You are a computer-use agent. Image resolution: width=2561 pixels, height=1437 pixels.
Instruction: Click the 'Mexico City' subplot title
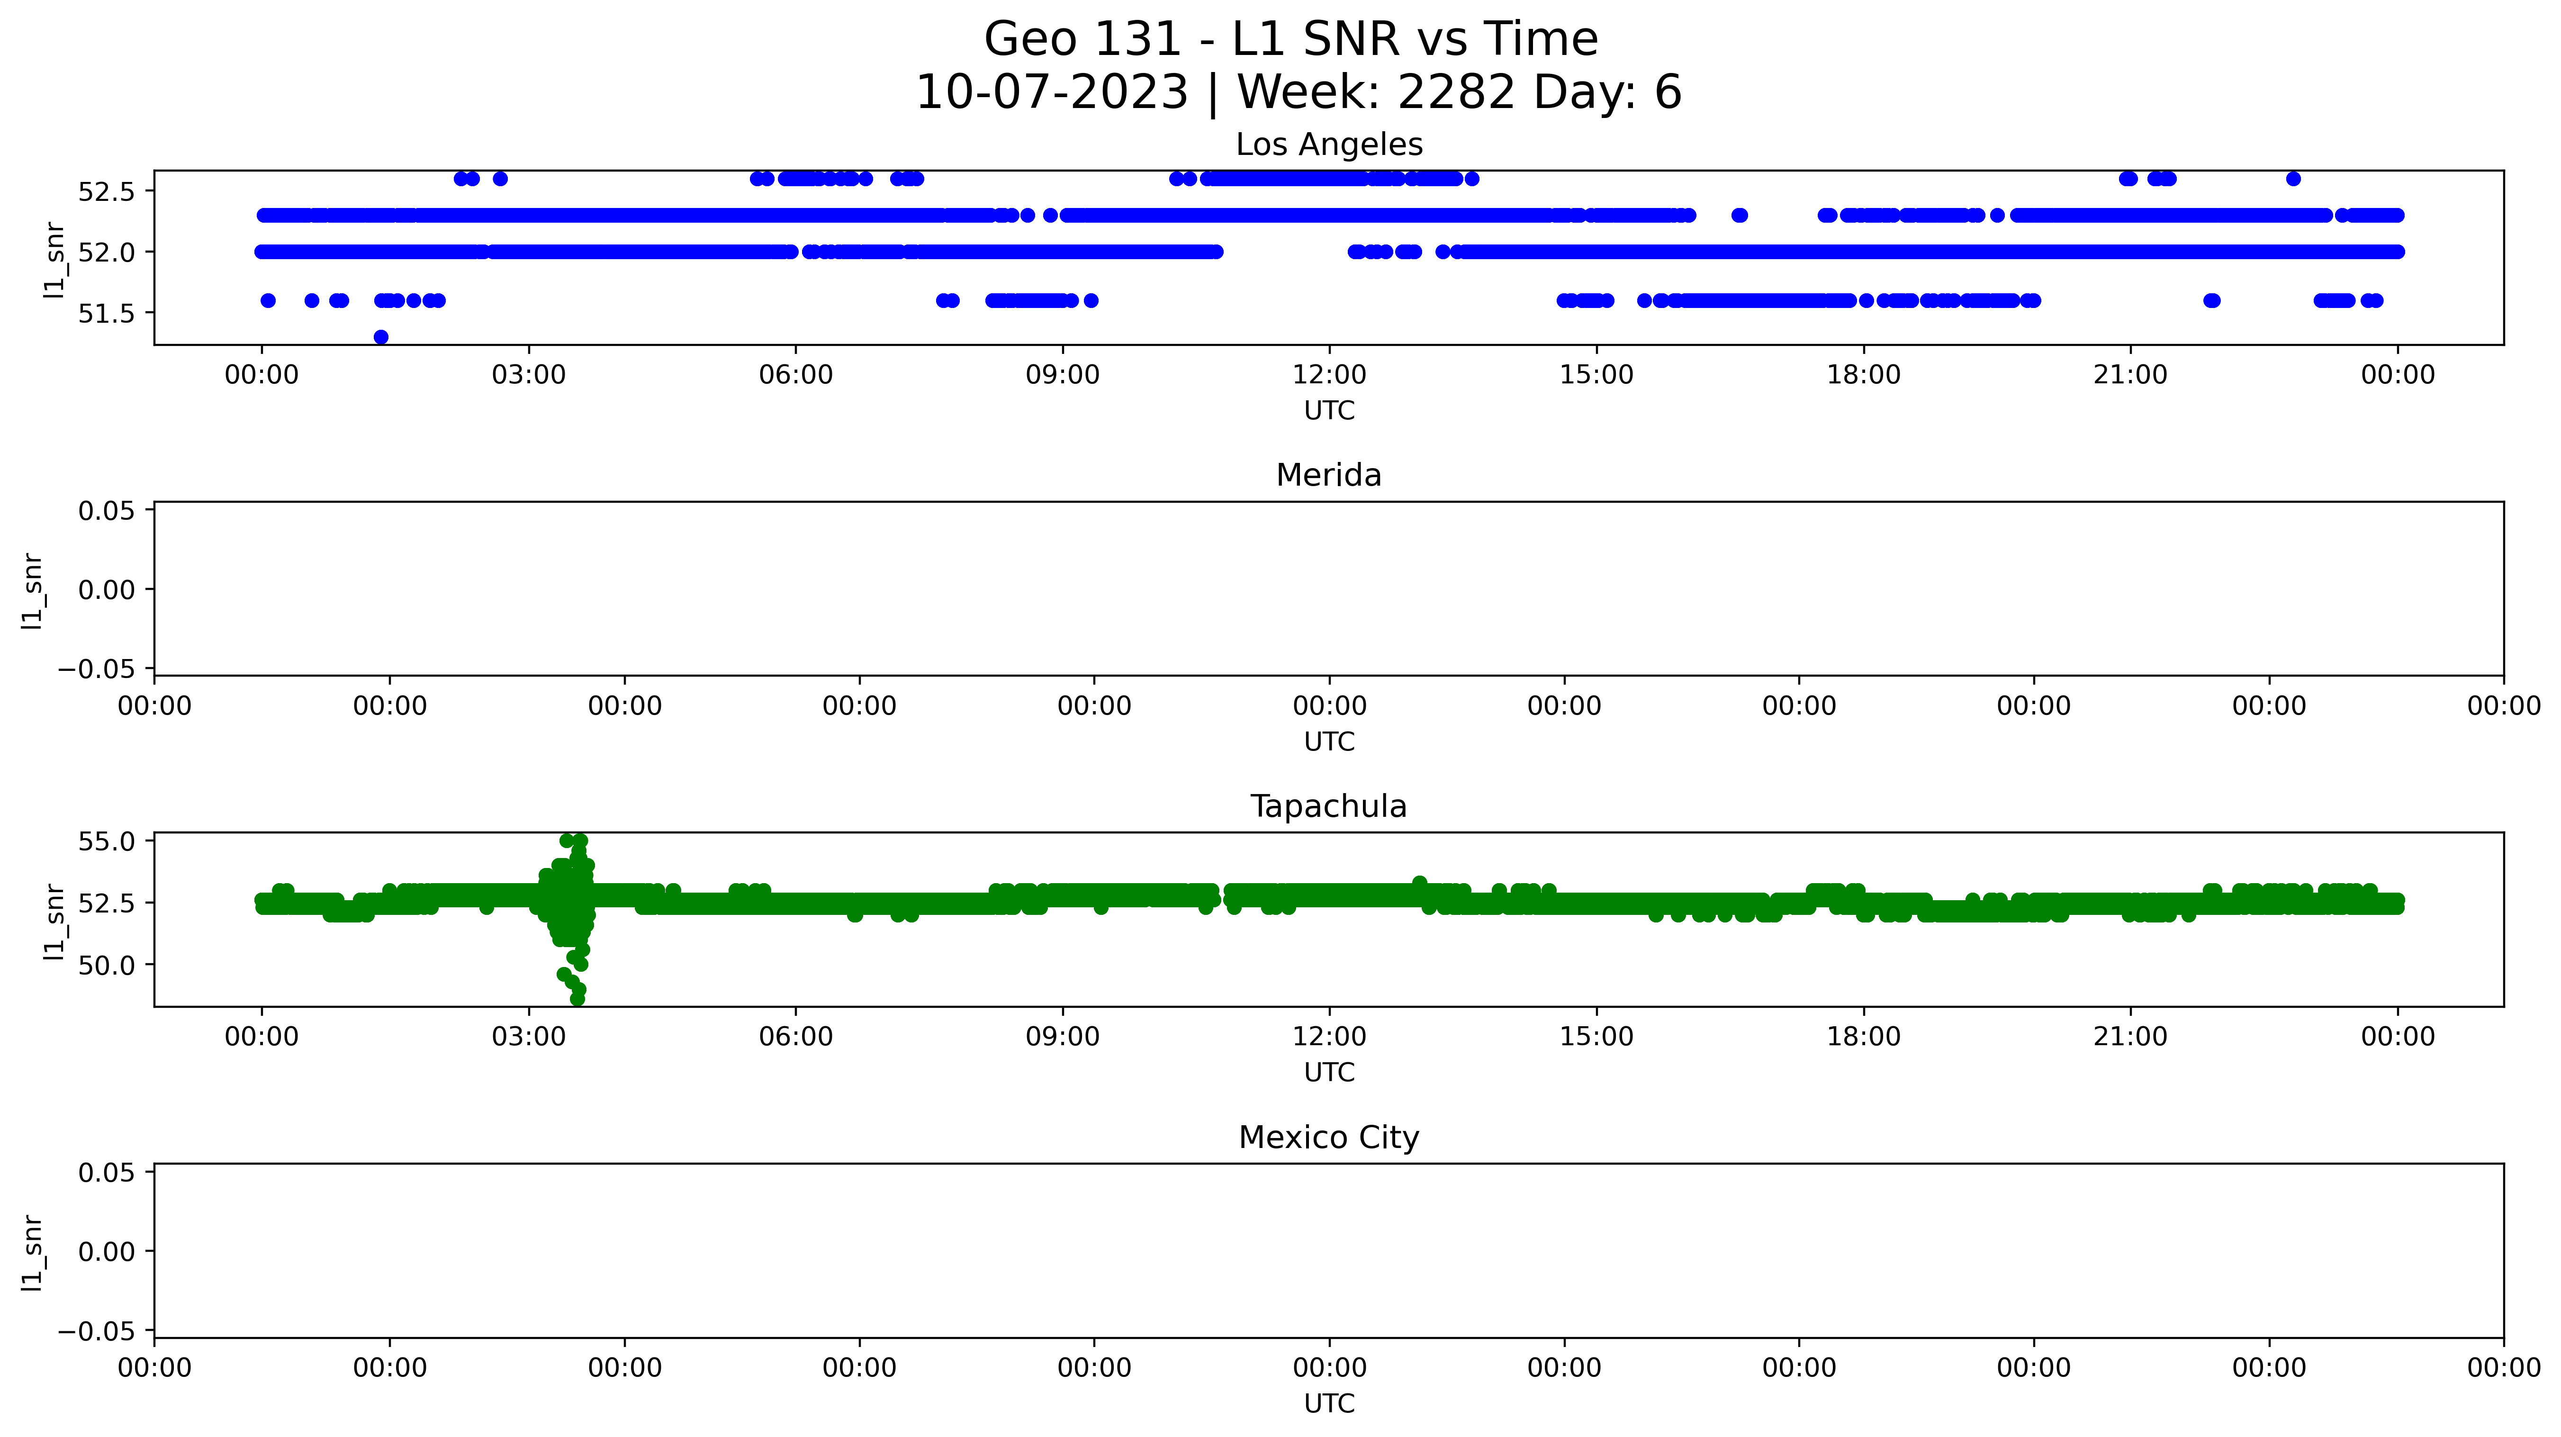1328,1138
